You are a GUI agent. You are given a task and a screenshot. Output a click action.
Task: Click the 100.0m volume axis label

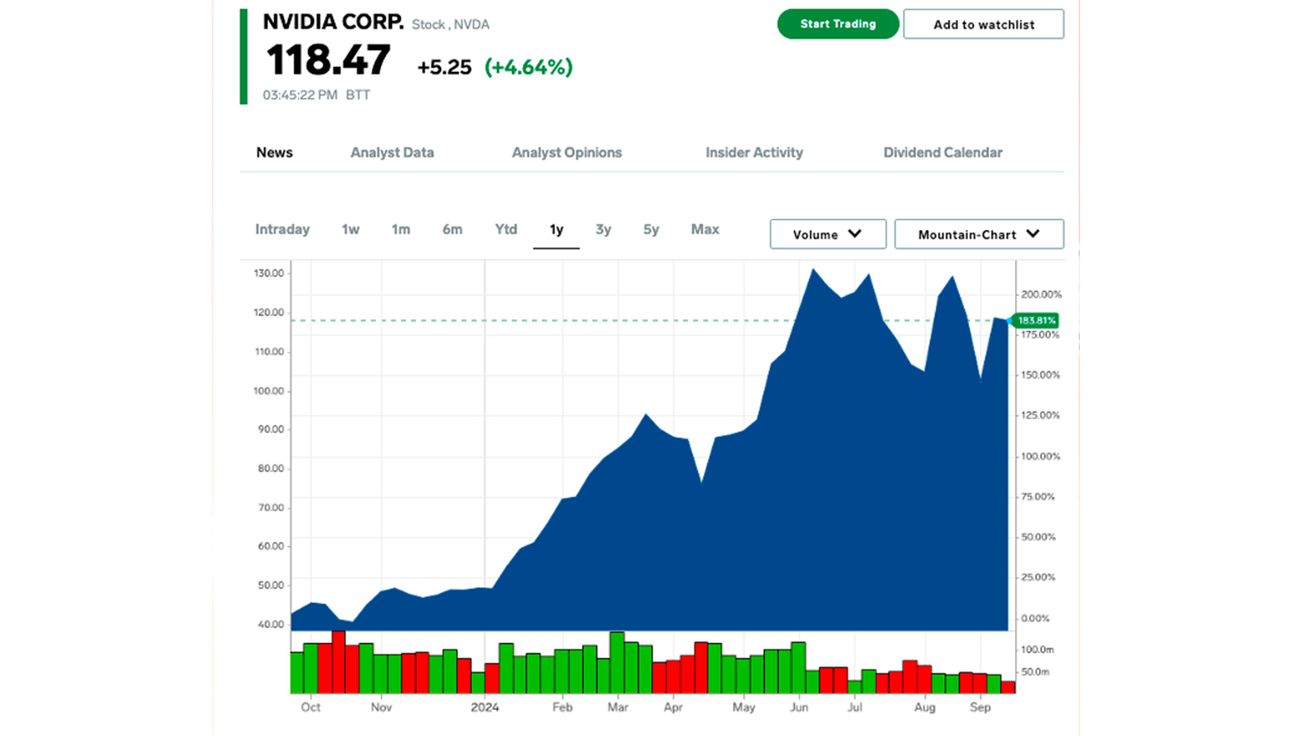1037,650
